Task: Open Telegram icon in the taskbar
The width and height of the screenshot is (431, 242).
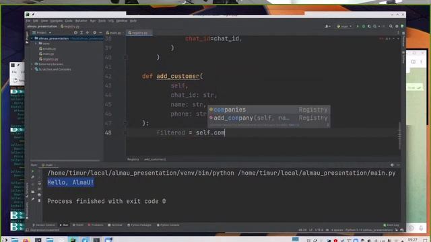Action: tap(86, 240)
